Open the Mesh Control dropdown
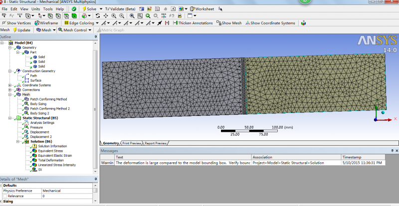399x206 pixels. point(75,30)
